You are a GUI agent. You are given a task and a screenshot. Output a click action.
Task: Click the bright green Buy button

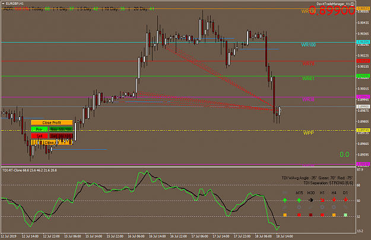[x=39, y=130]
